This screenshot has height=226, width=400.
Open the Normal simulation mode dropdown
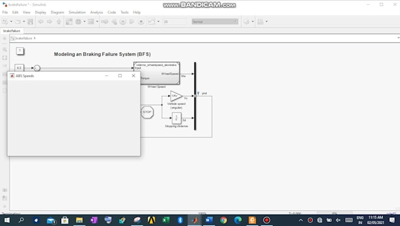[x=215, y=22]
